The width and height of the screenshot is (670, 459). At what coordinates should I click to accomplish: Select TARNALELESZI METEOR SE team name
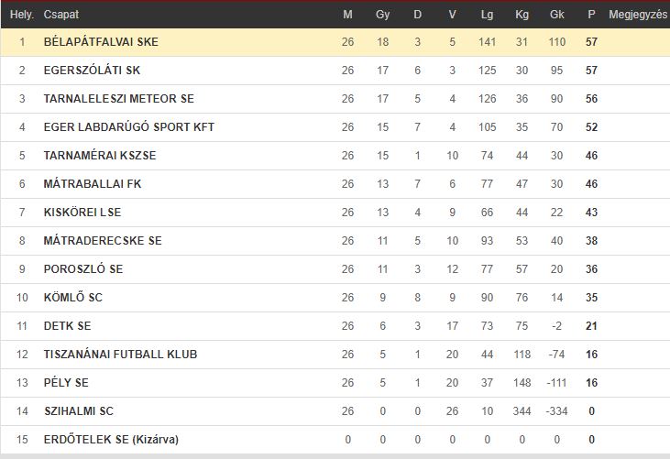coord(119,99)
